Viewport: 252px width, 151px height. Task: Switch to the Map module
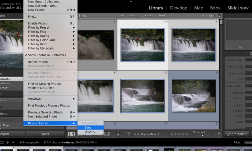199,8
